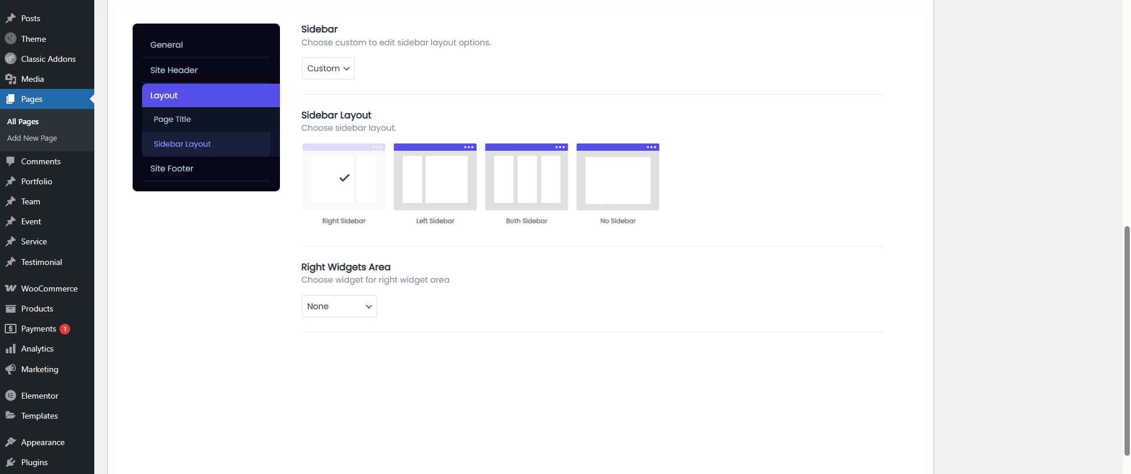Click the Marketing megaphone icon
The image size is (1131, 474).
(x=11, y=369)
